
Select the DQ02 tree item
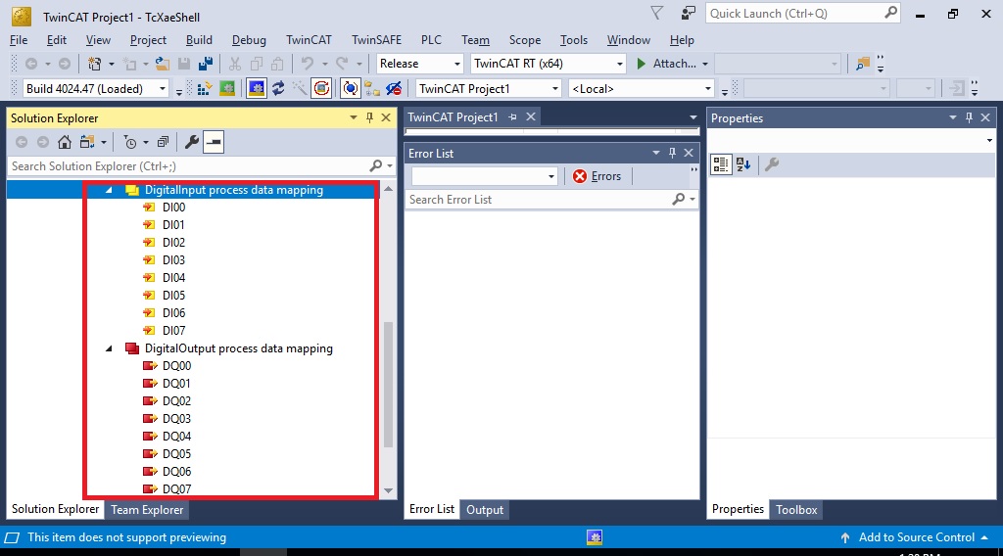[x=176, y=400]
